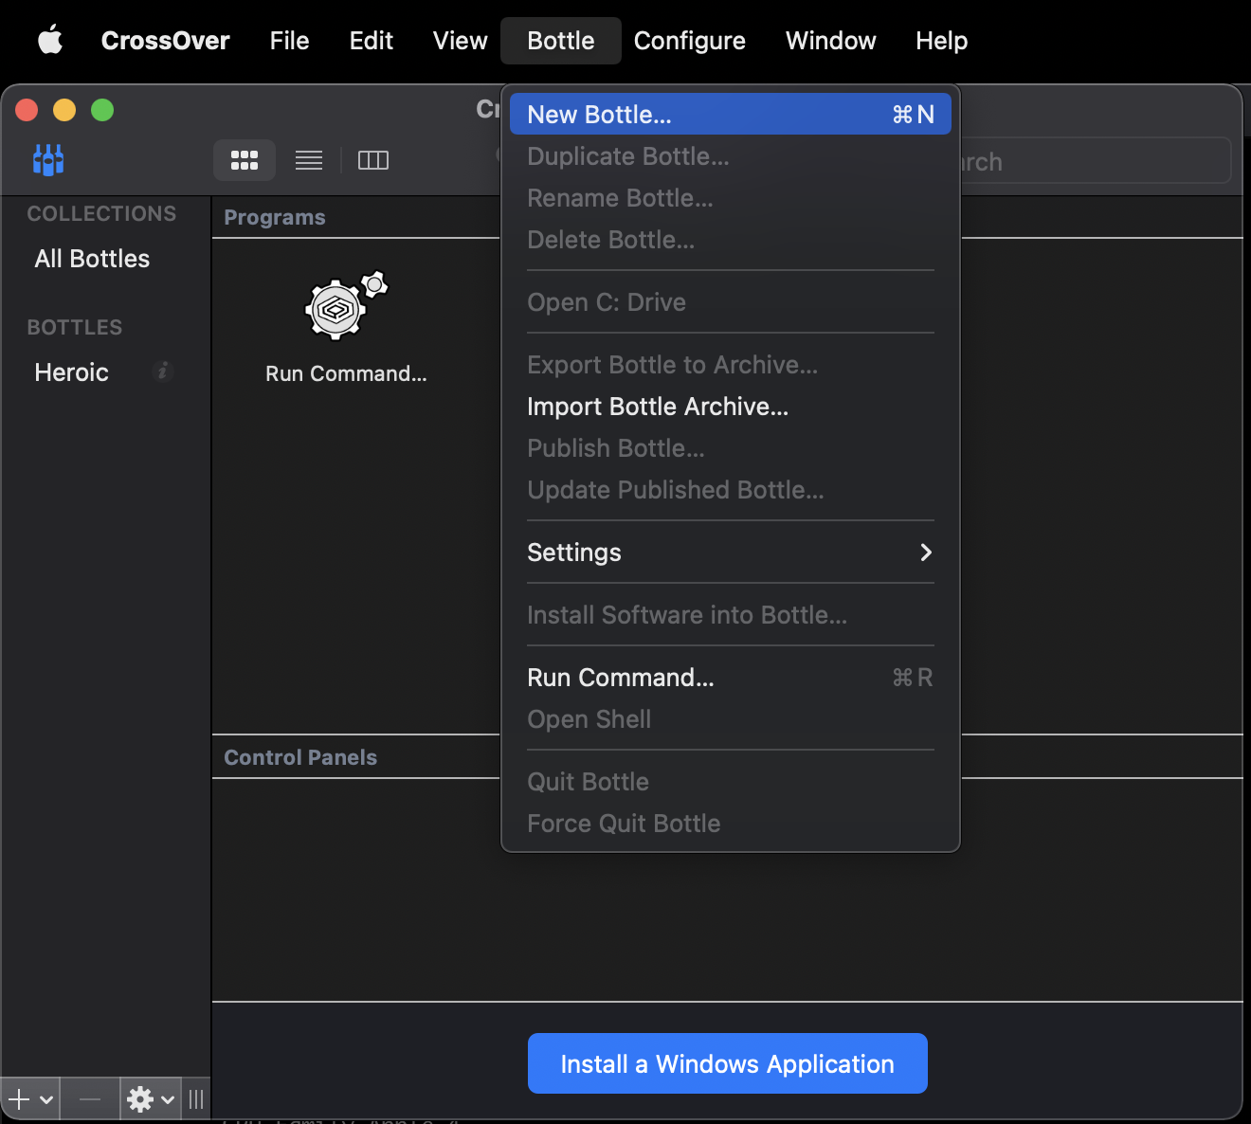Choose Export Bottle to Archive…
This screenshot has width=1251, height=1124.
pos(731,365)
